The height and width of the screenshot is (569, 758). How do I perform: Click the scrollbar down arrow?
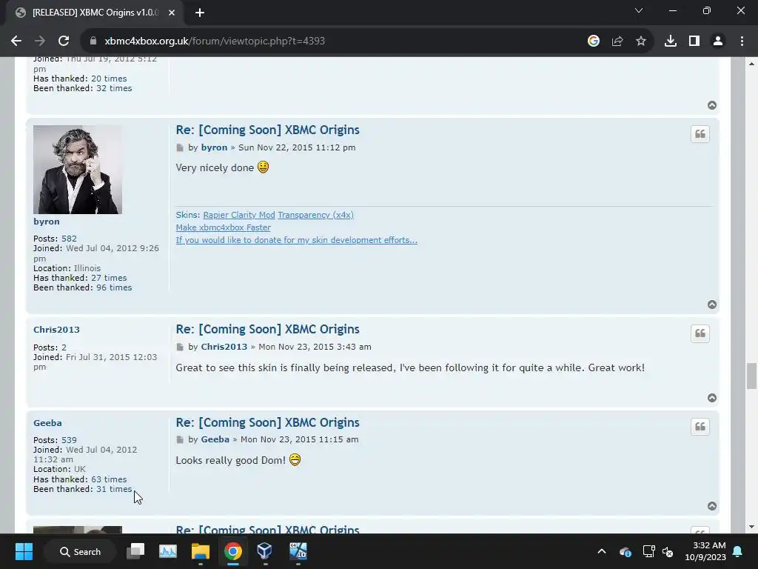tap(751, 527)
